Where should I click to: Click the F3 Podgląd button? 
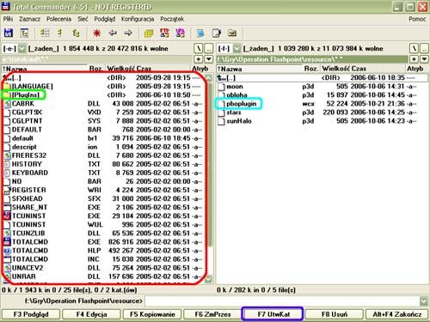tap(31, 314)
